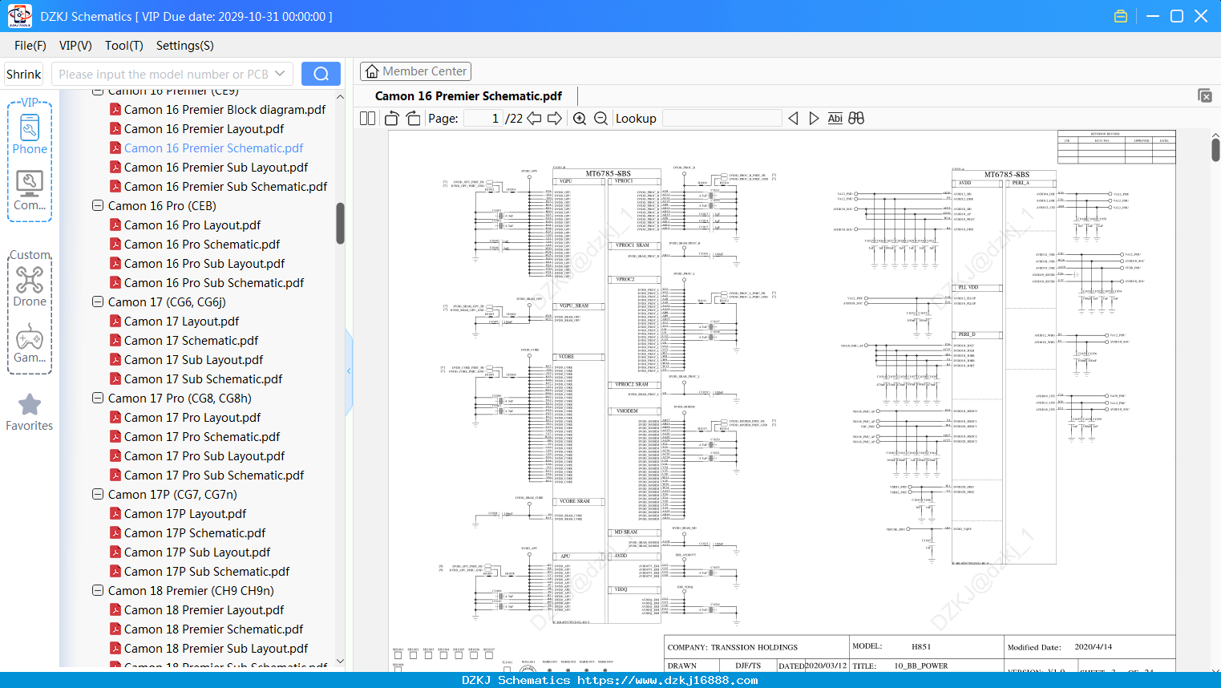Viewport: 1221px width, 688px height.
Task: Open the Settings(S) menu
Action: click(x=185, y=46)
